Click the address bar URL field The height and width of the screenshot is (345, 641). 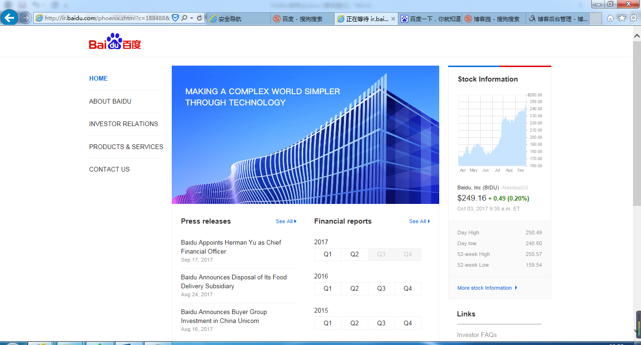click(x=107, y=18)
